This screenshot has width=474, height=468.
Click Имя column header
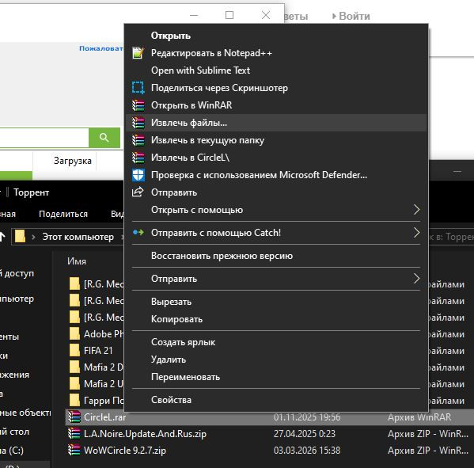[x=77, y=261]
